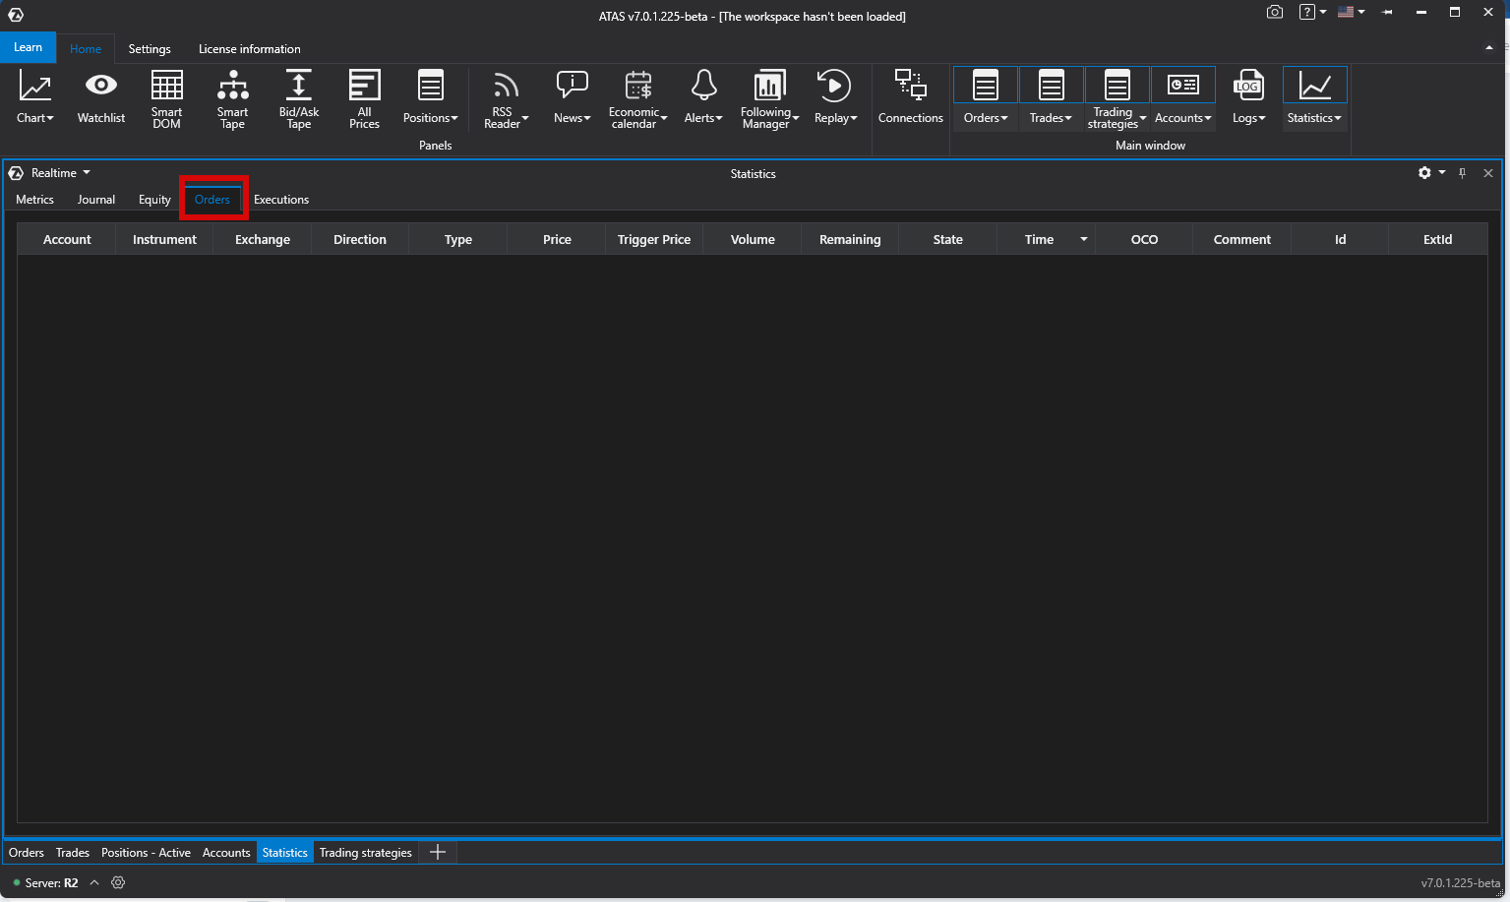
Task: Expand the RSS Reader dropdown arrow
Action: point(525,119)
